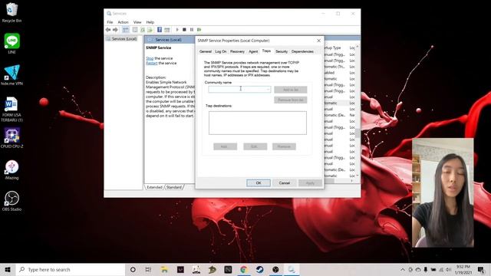Toggle the Show/Hide Console Tree toolbar icon
491x276 pixels.
point(125,29)
